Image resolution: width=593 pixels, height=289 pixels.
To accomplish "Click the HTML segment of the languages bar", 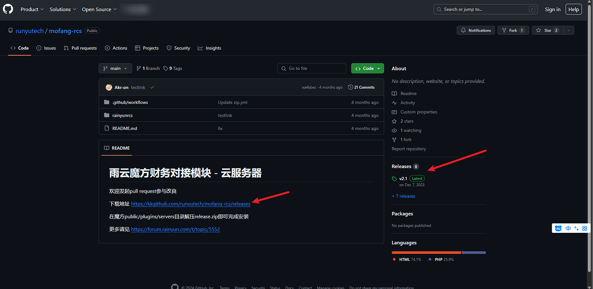I will [x=425, y=253].
